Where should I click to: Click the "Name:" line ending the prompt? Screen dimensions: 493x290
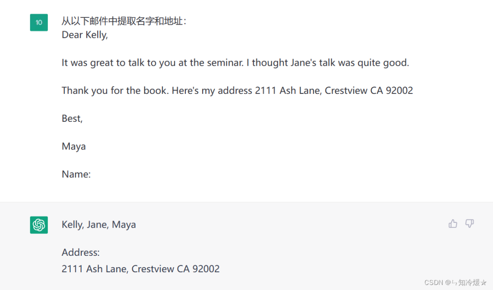(76, 174)
